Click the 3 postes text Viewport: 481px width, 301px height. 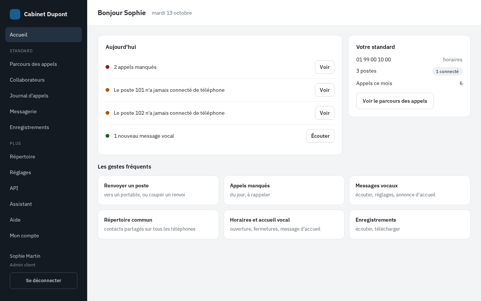(x=366, y=71)
